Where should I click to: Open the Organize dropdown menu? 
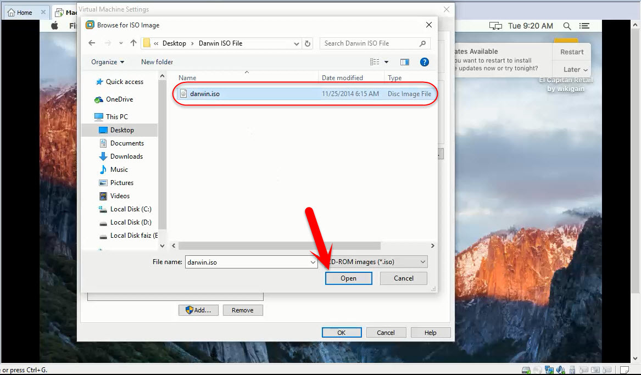[x=107, y=62]
